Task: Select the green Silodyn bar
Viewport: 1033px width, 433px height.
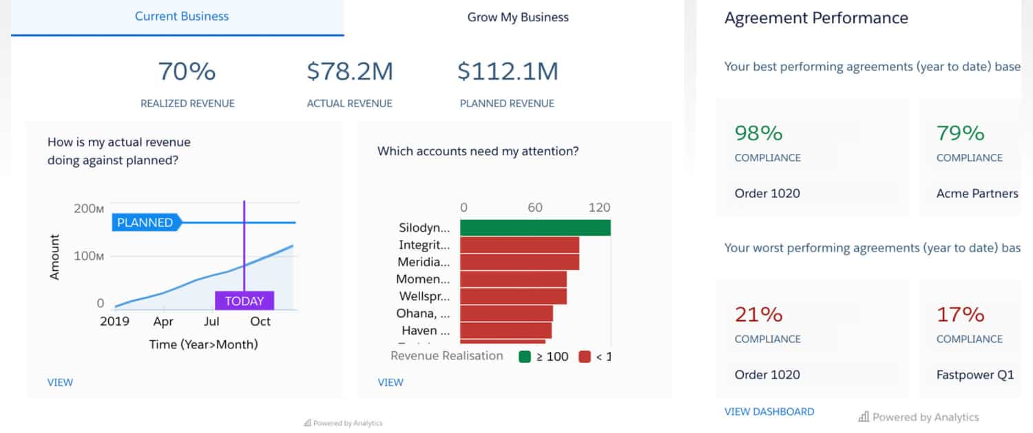Action: (535, 227)
